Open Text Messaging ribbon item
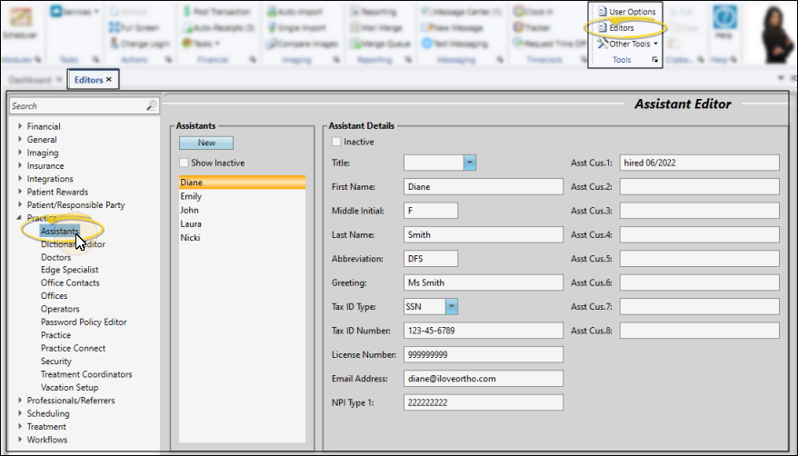 coord(454,44)
